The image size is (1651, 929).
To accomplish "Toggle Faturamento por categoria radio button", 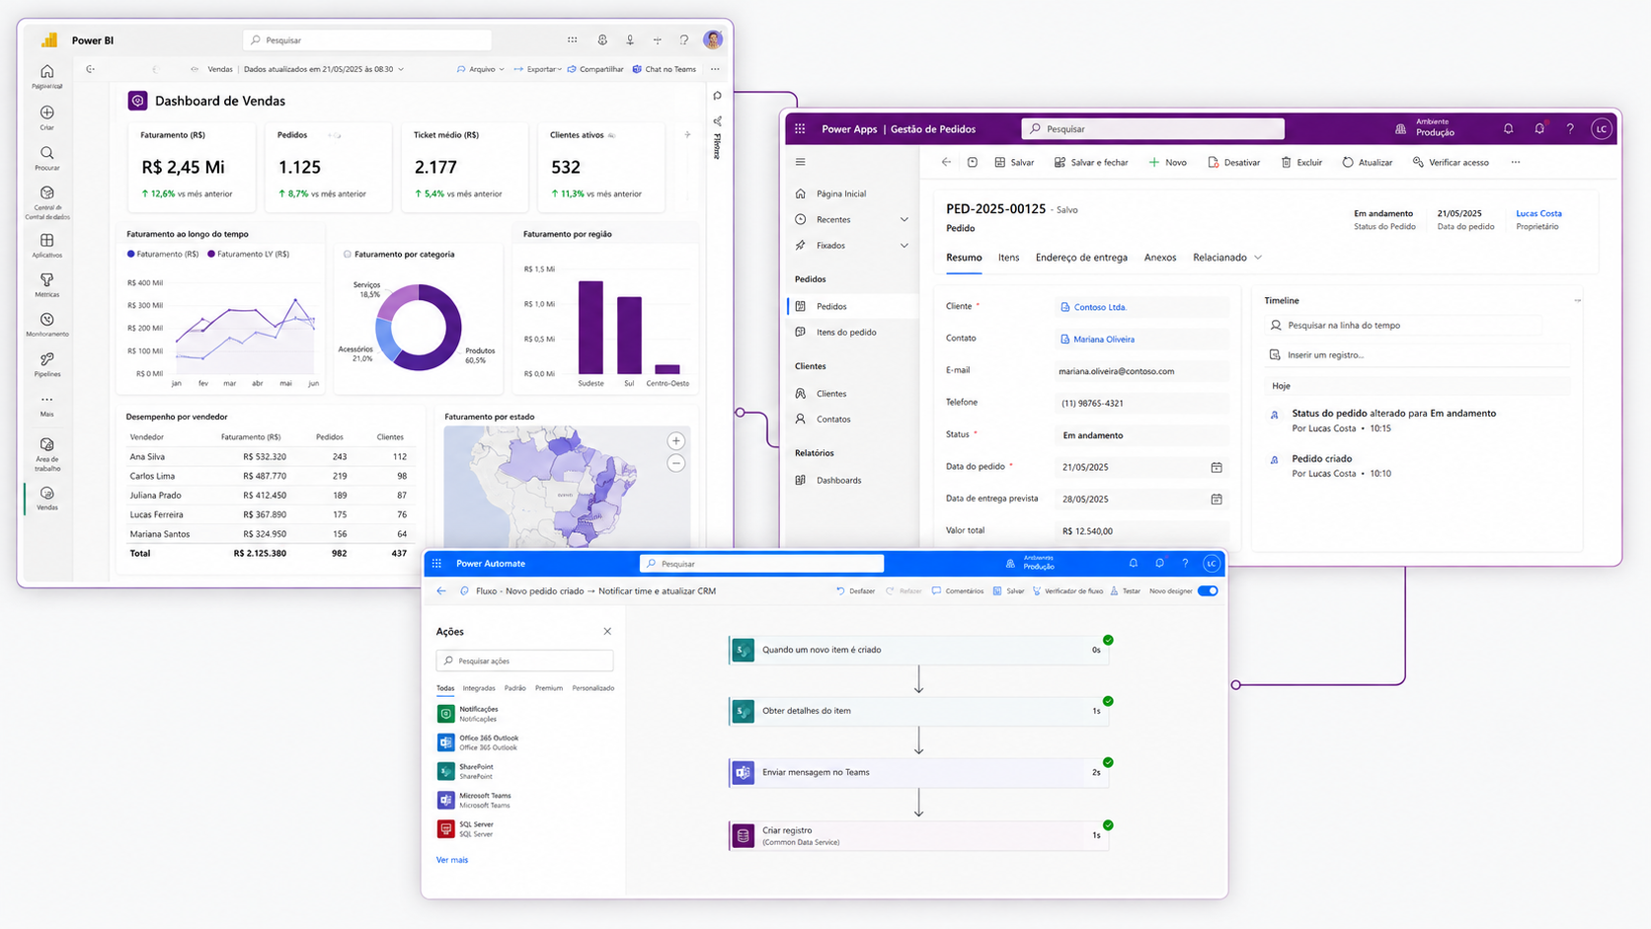I will coord(347,255).
